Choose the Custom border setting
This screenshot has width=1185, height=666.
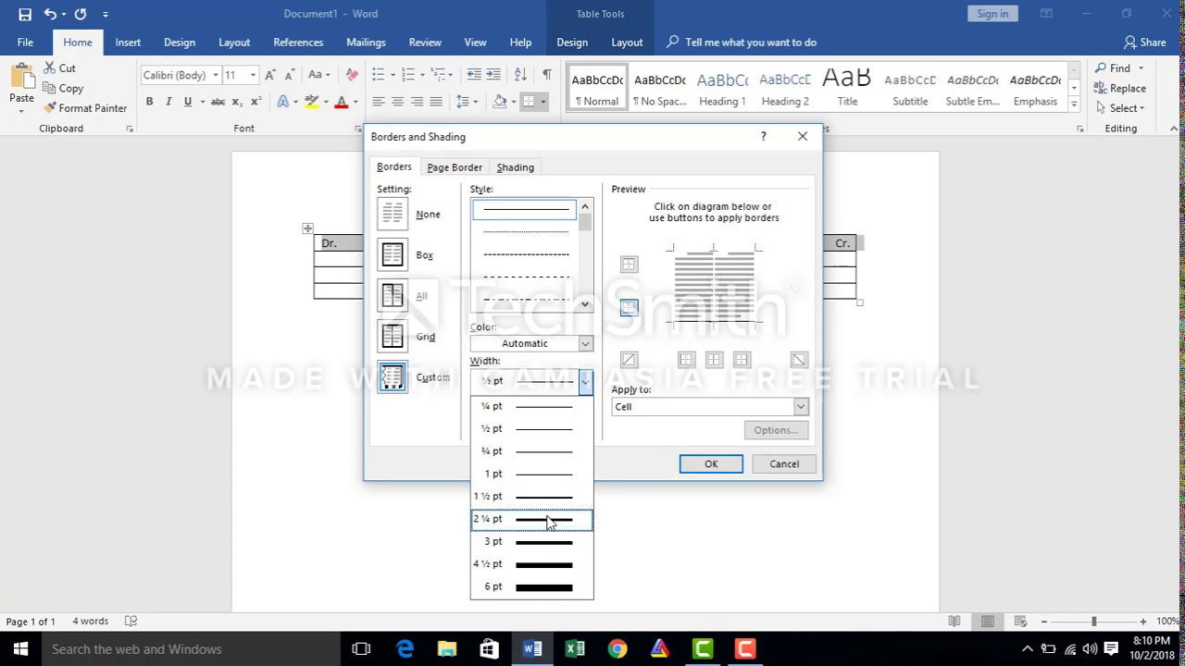coord(393,376)
